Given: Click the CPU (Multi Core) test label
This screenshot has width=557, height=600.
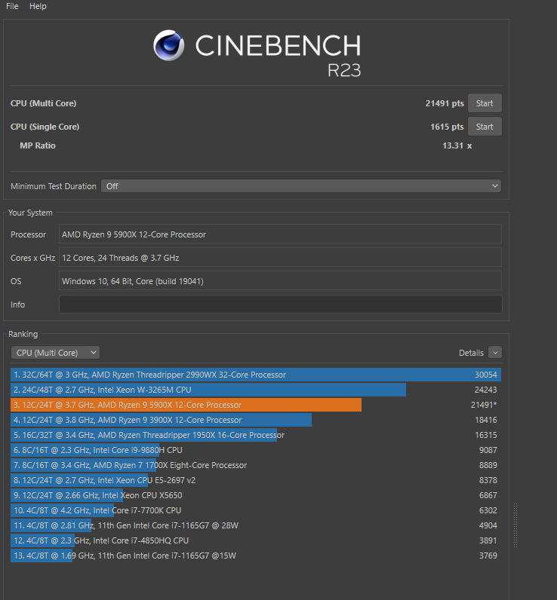Looking at the screenshot, I should click(43, 103).
